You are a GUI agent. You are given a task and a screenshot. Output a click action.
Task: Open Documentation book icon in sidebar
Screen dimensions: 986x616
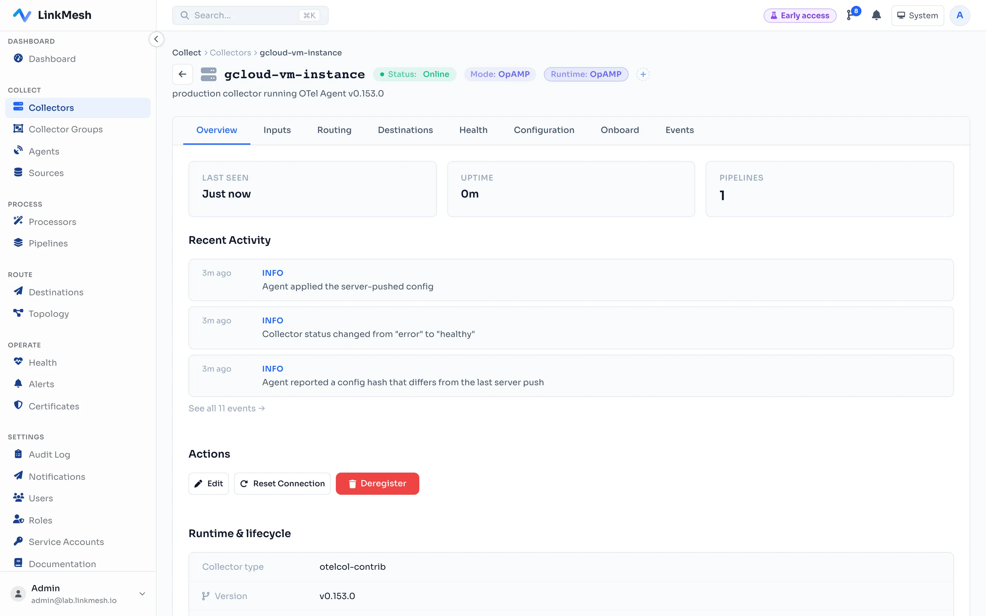[x=18, y=563]
